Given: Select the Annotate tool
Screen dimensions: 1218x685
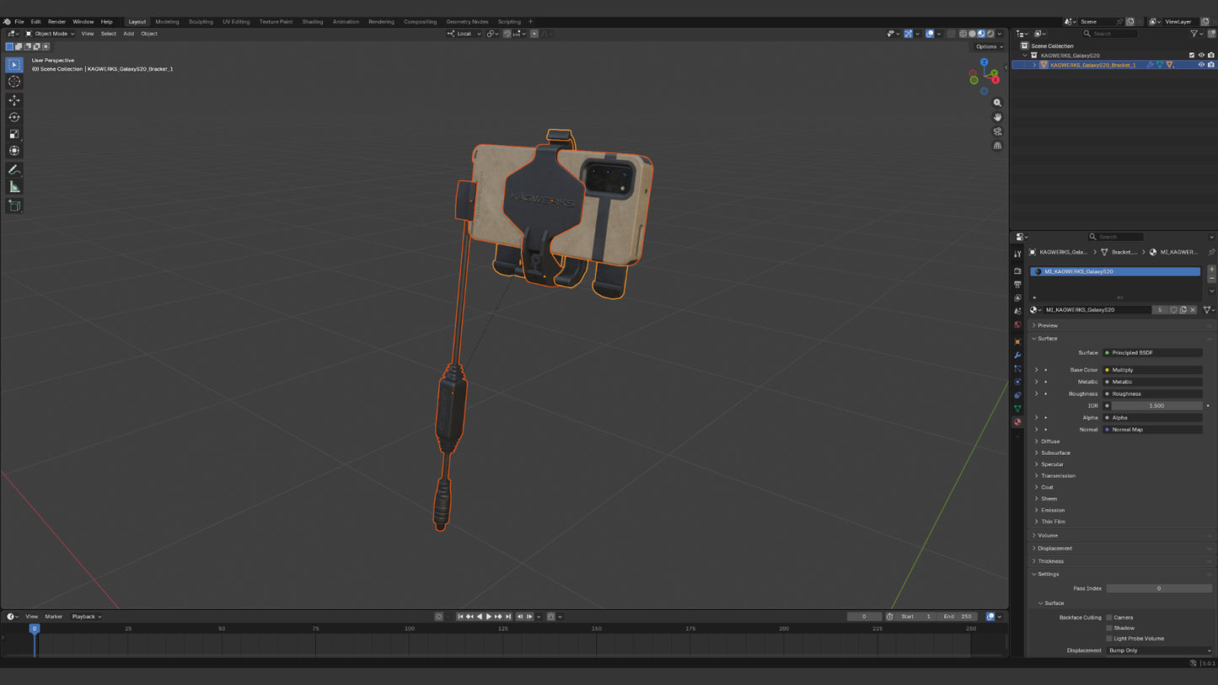Looking at the screenshot, I should pos(14,169).
